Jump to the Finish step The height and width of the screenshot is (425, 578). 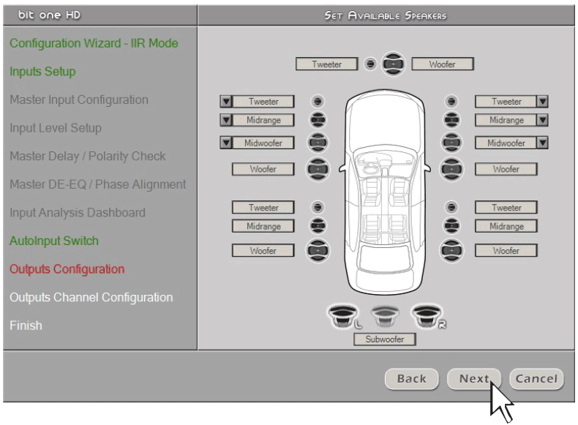[x=26, y=326]
